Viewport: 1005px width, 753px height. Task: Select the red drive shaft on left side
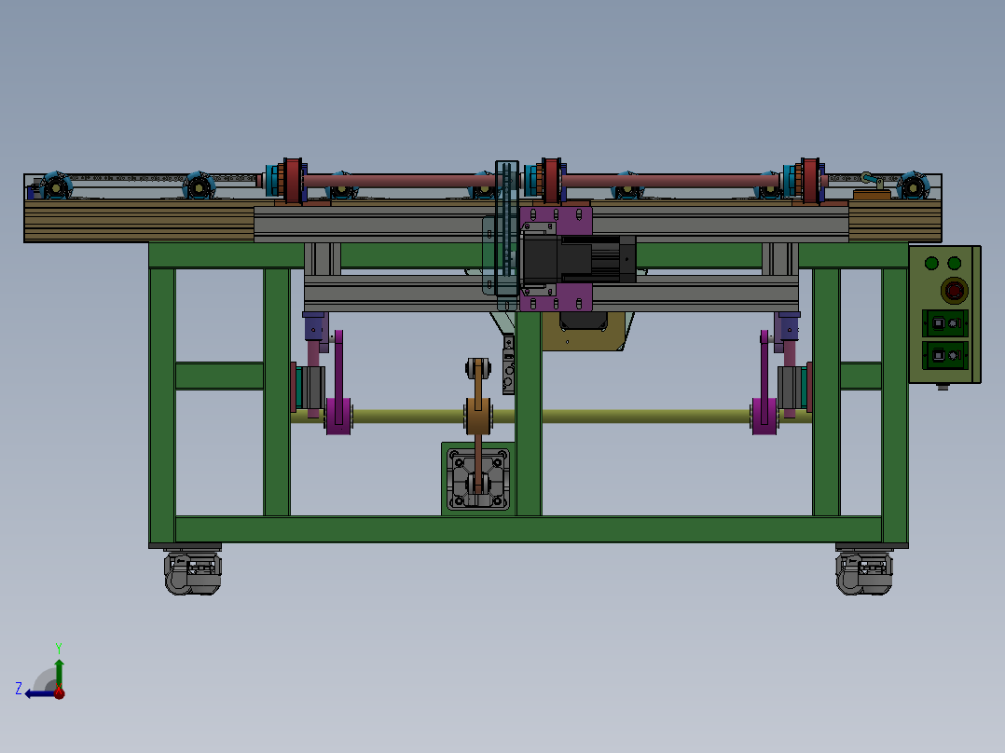[399, 182]
